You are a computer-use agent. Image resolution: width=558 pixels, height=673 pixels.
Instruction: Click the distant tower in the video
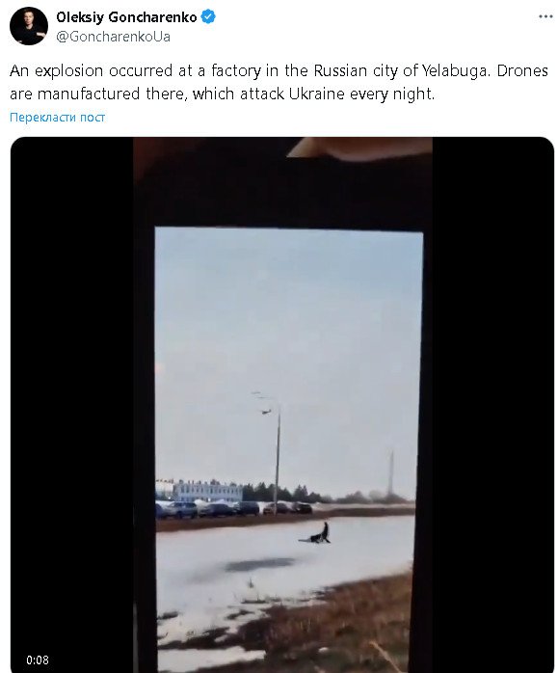(x=390, y=472)
